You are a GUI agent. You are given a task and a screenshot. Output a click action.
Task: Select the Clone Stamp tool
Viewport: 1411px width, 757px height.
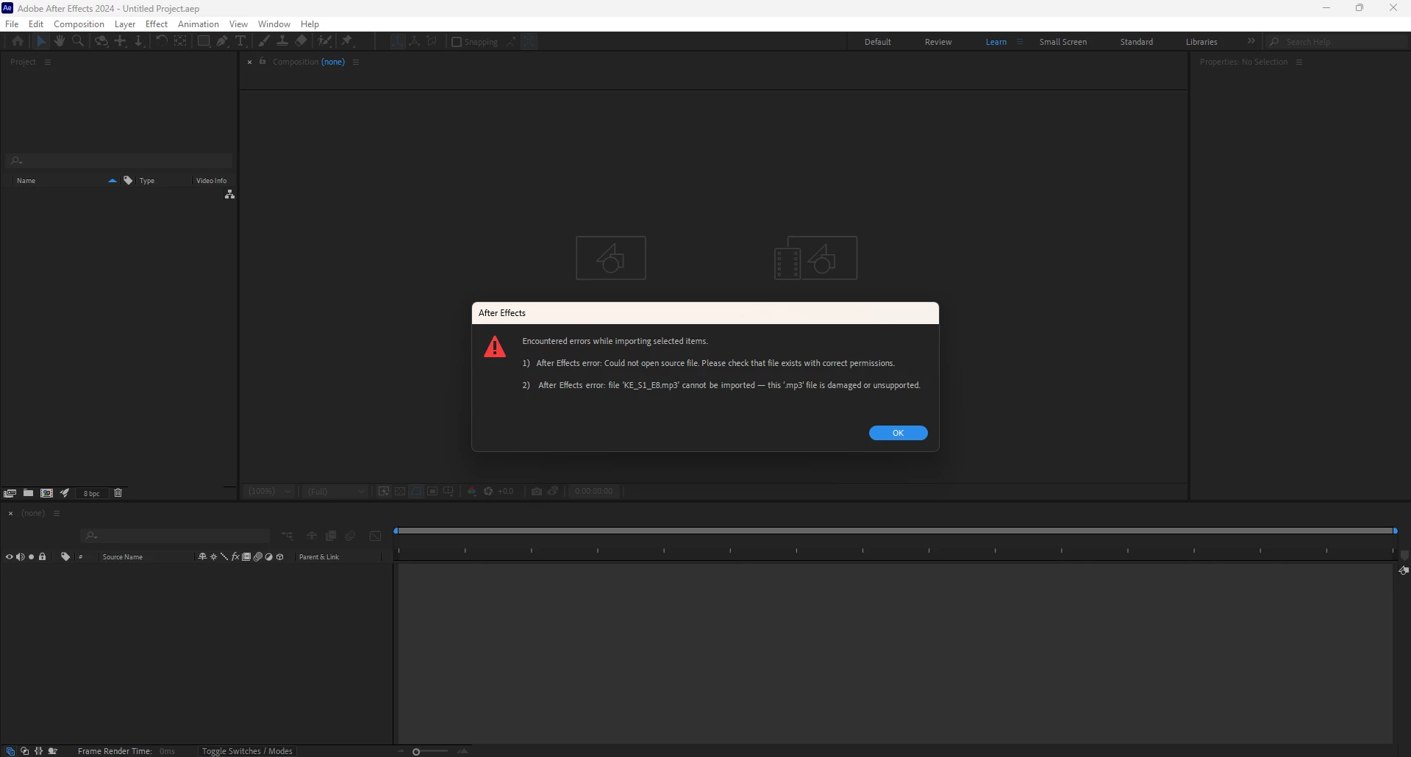pos(282,42)
